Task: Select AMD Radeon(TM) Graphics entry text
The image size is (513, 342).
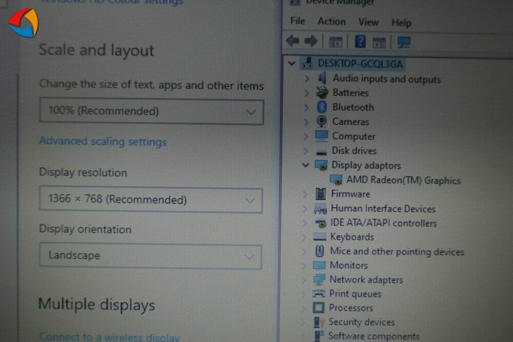Action: click(403, 180)
